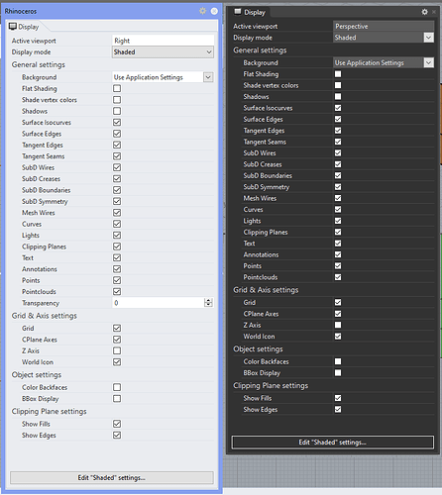The height and width of the screenshot is (495, 442).
Task: Enable Flat Shading in the light panel
Action: point(117,88)
